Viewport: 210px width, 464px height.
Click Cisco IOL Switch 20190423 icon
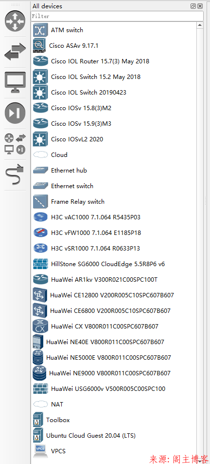tap(40, 93)
